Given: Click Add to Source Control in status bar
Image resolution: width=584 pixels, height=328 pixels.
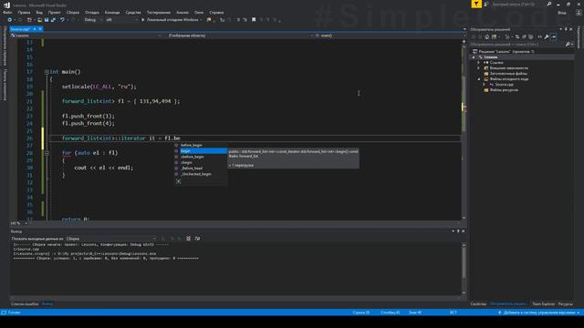Looking at the screenshot, I should click(539, 313).
